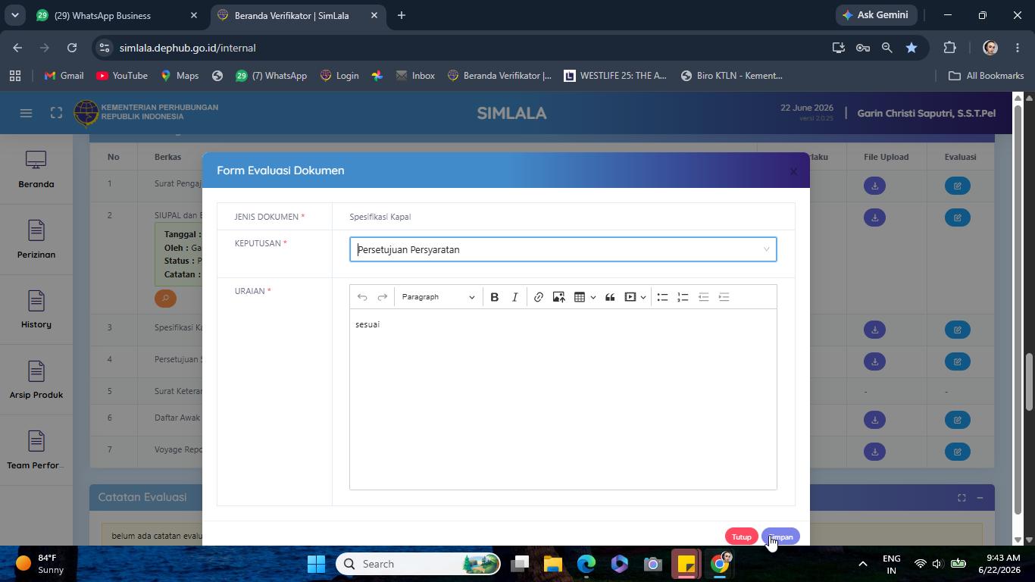This screenshot has width=1035, height=582.
Task: Undo last edit in Uraian editor
Action: pos(362,297)
